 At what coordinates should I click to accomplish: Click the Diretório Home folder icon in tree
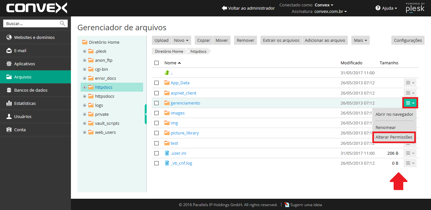[x=85, y=42]
